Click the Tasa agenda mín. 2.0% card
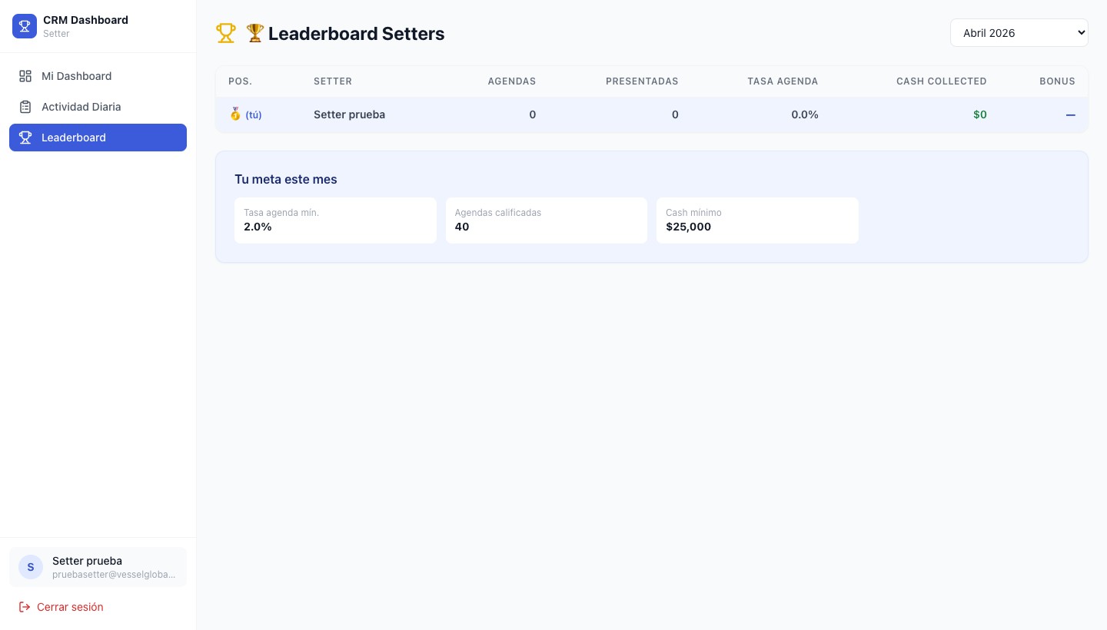Viewport: 1107px width, 630px height. coord(335,220)
